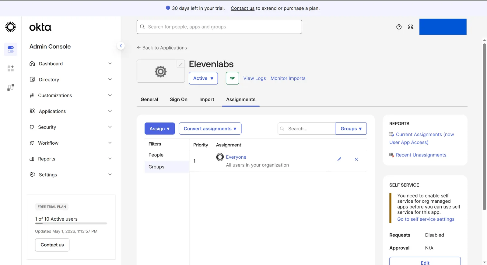The width and height of the screenshot is (487, 265).
Task: Open the Assign dropdown button
Action: (x=159, y=129)
